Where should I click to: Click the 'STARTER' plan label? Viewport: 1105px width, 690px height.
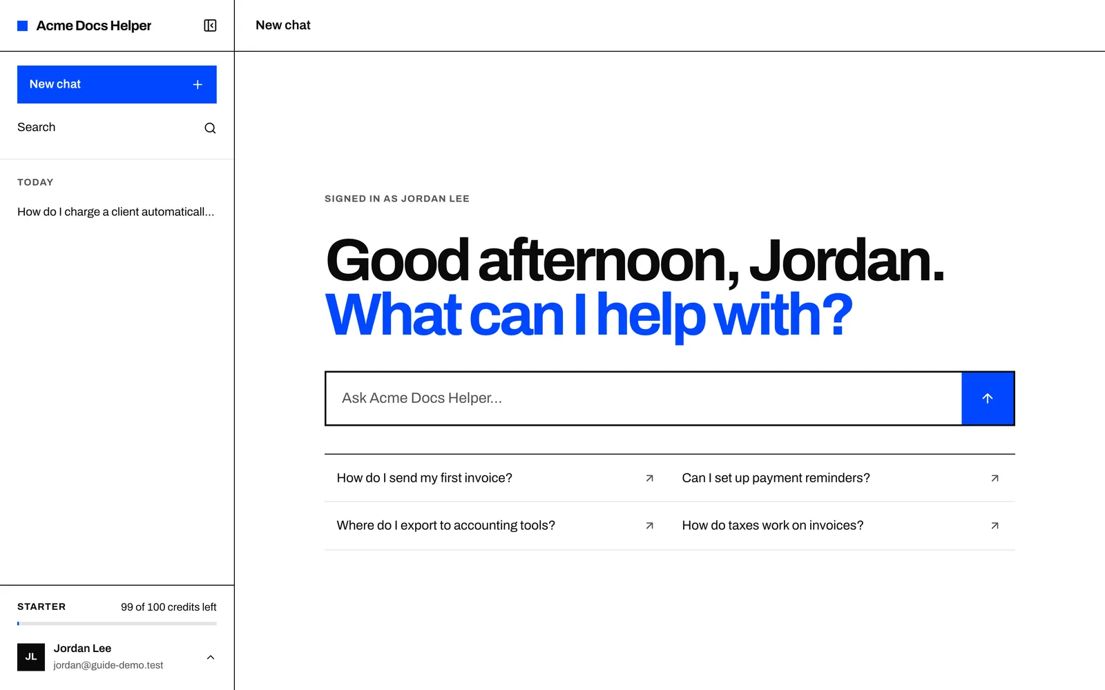pos(41,607)
